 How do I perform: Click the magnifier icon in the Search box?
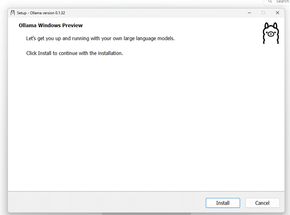(270, 2)
